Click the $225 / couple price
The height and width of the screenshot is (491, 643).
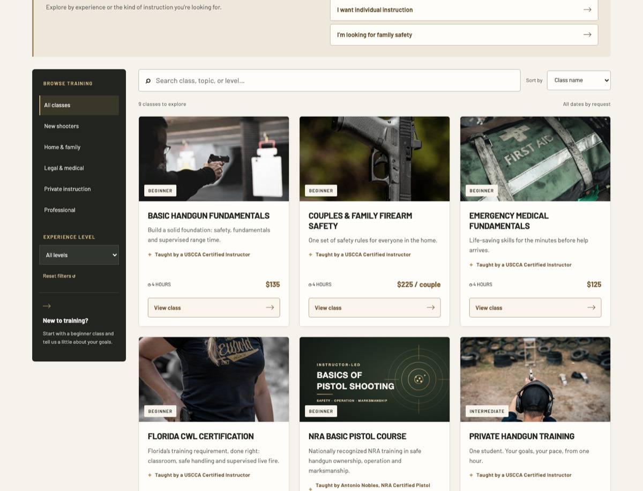coord(418,285)
